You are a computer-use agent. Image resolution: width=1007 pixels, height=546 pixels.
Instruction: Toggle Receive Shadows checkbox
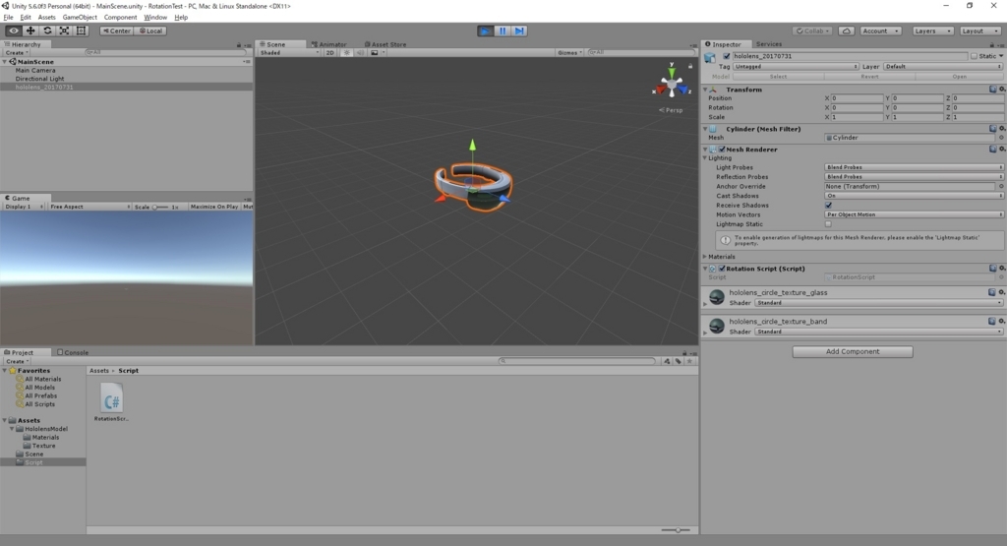[828, 205]
